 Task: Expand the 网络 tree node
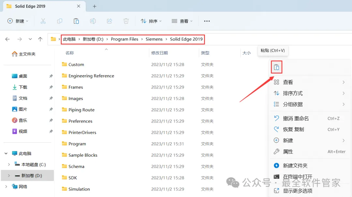click(6, 187)
